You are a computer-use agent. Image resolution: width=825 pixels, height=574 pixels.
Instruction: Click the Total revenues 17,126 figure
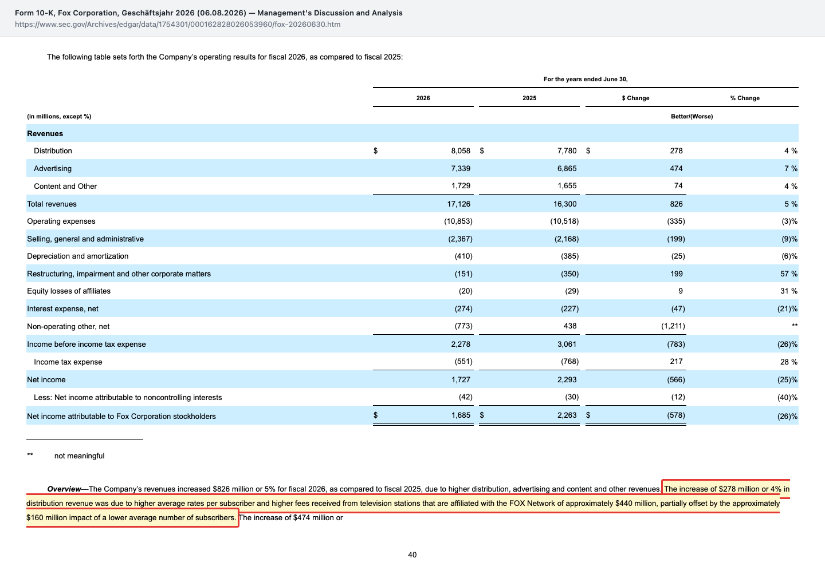click(x=459, y=204)
